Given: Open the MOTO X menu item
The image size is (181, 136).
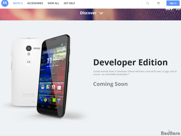Looking at the screenshot, I should [18, 3].
